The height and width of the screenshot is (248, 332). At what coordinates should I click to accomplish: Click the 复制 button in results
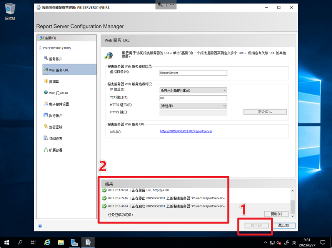276,214
